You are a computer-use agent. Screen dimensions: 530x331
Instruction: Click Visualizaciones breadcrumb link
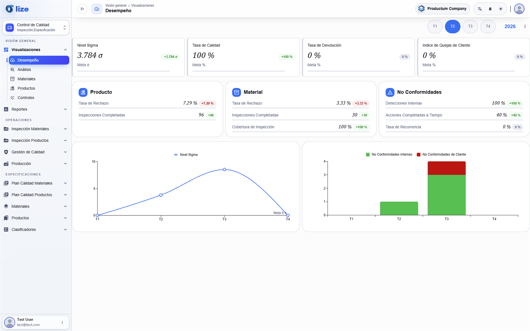tap(143, 6)
